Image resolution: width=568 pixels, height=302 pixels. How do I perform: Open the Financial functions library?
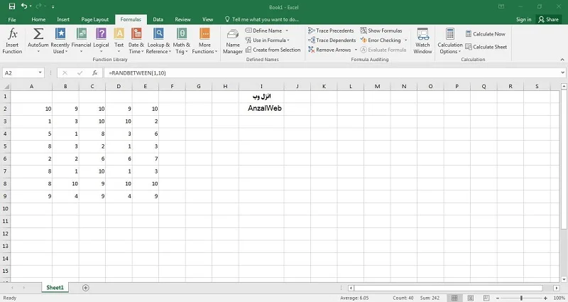click(81, 41)
